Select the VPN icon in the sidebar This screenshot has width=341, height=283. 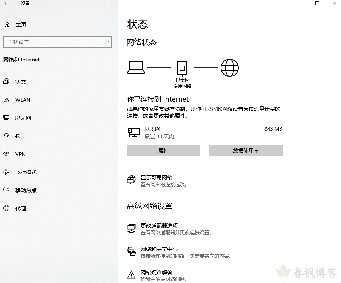tap(8, 154)
